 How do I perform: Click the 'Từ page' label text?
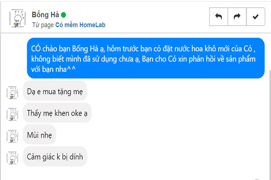tap(43, 25)
